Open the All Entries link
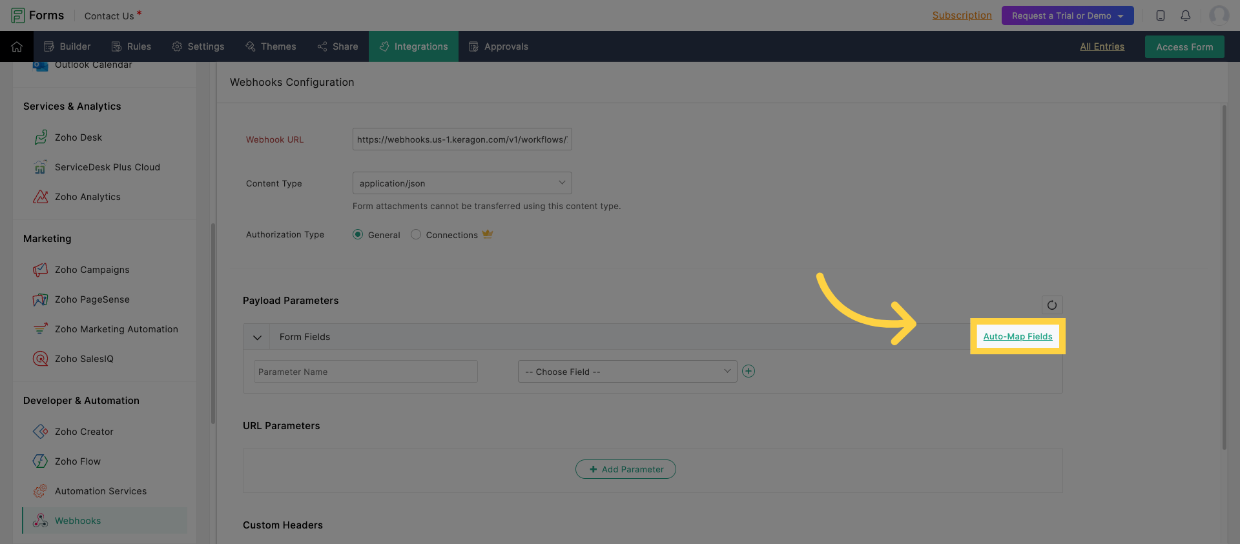This screenshot has width=1240, height=544. pyautogui.click(x=1102, y=46)
